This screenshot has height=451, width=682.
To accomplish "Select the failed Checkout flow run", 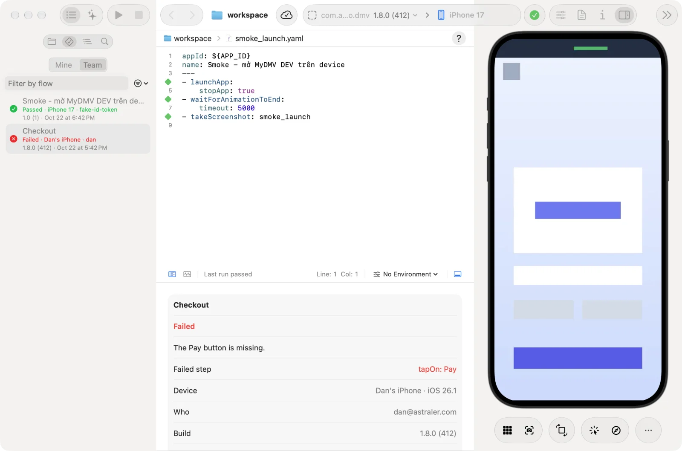I will point(78,139).
